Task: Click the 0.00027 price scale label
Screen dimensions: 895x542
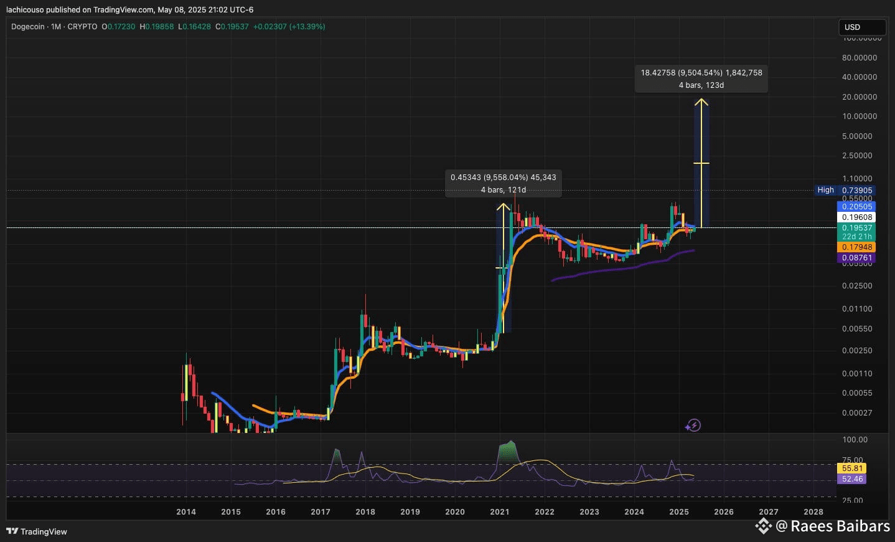Action: [x=857, y=413]
